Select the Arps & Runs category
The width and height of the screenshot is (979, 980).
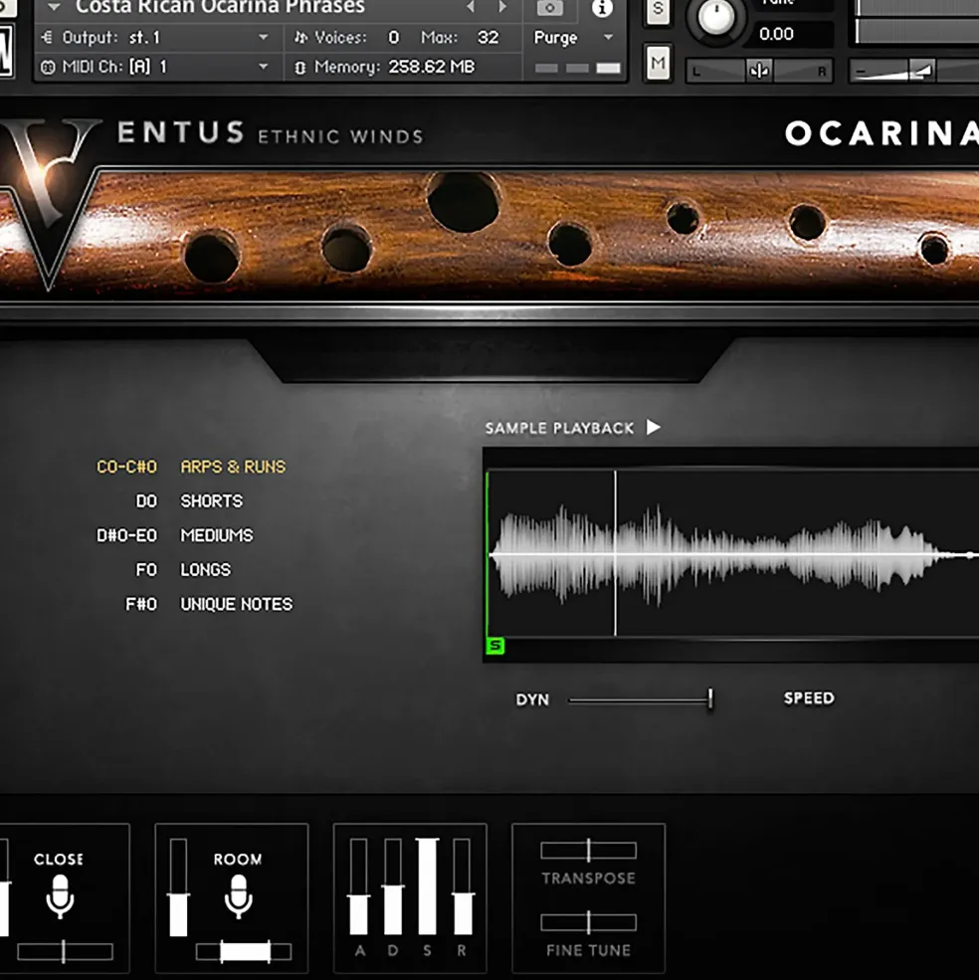coord(233,467)
